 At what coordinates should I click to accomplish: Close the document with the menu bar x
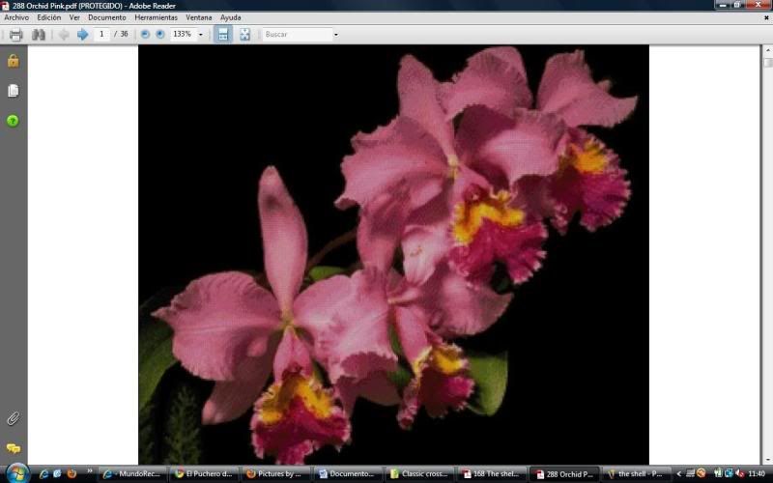click(x=766, y=17)
